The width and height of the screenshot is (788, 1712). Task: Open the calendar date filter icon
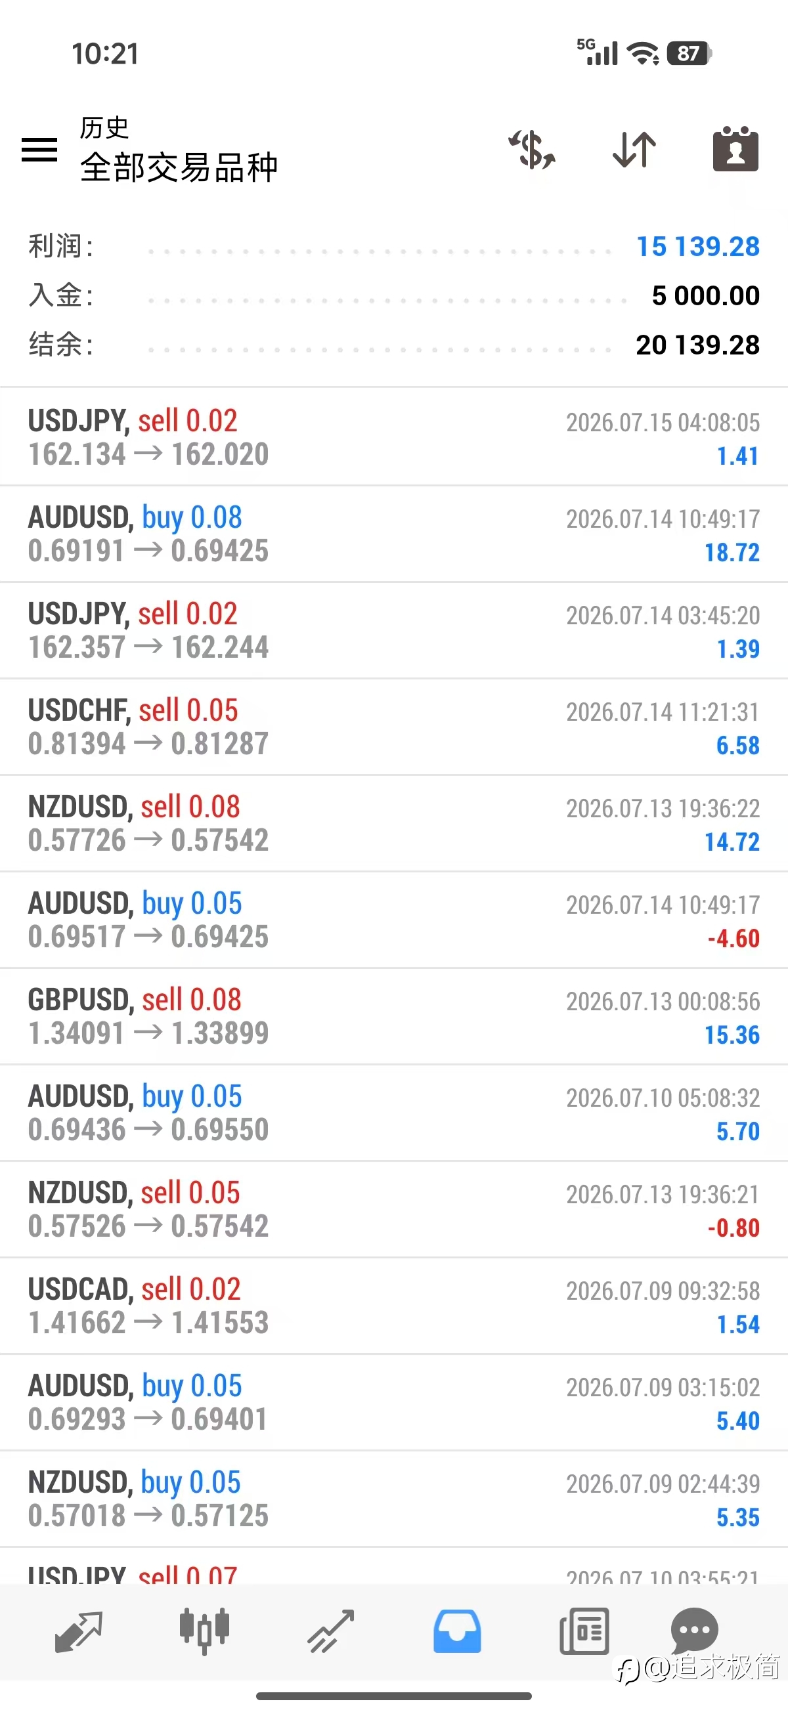click(735, 148)
